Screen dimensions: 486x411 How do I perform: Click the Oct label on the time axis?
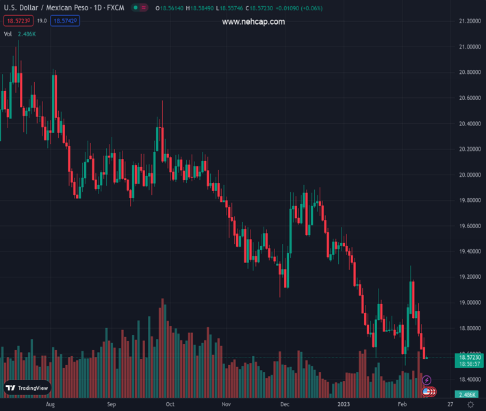coord(170,404)
